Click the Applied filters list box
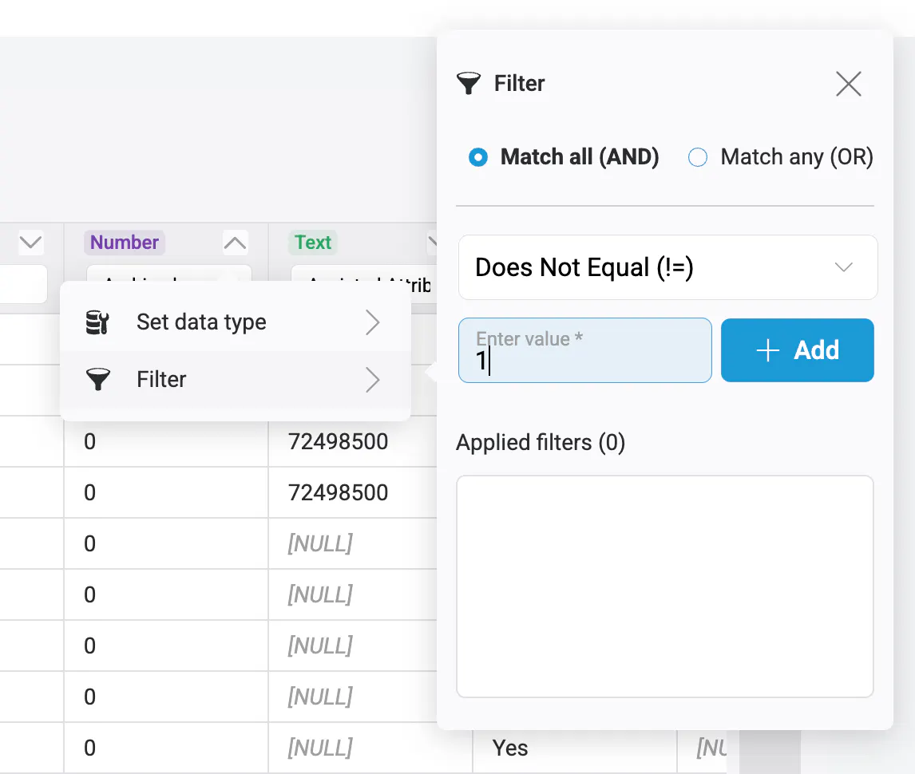915x774 pixels. [x=664, y=586]
